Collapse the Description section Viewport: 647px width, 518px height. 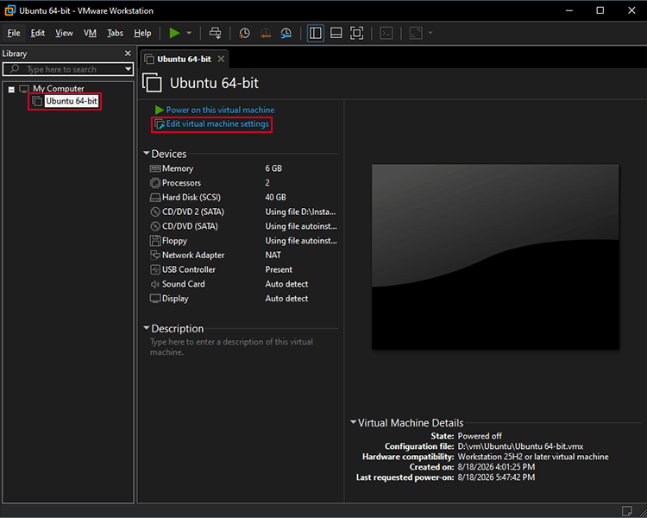[146, 328]
